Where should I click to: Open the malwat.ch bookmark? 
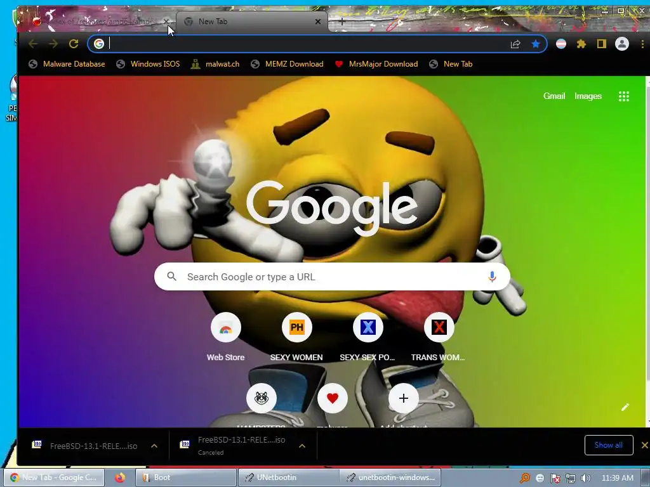(215, 64)
